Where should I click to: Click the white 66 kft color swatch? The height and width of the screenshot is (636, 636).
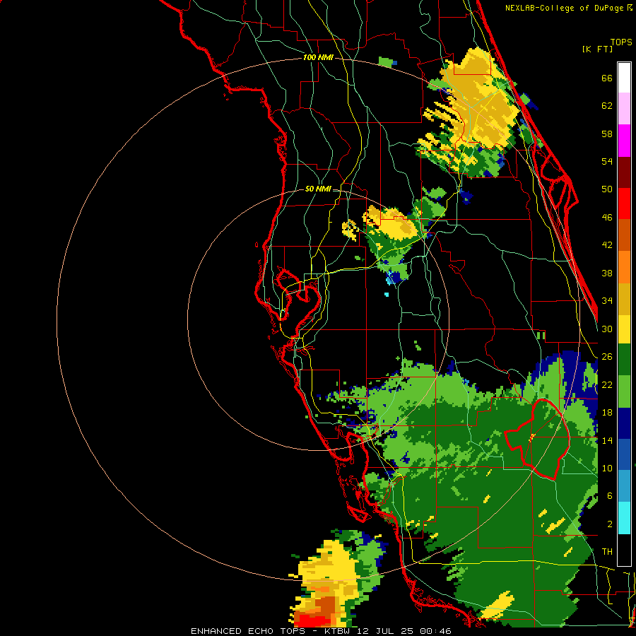pos(624,78)
